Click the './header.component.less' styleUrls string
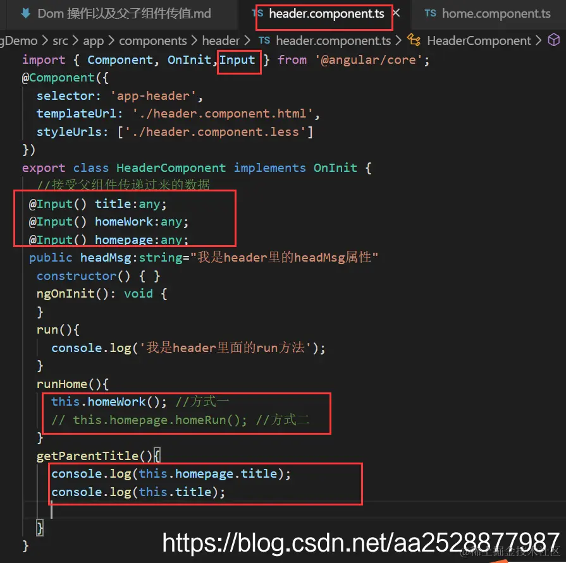Viewport: 566px width, 563px height. [215, 132]
